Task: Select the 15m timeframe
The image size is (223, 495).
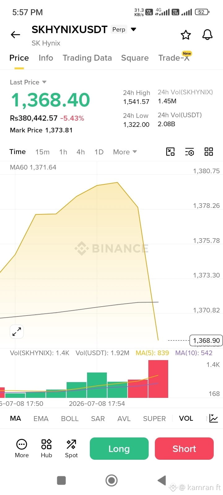Action: pos(42,152)
